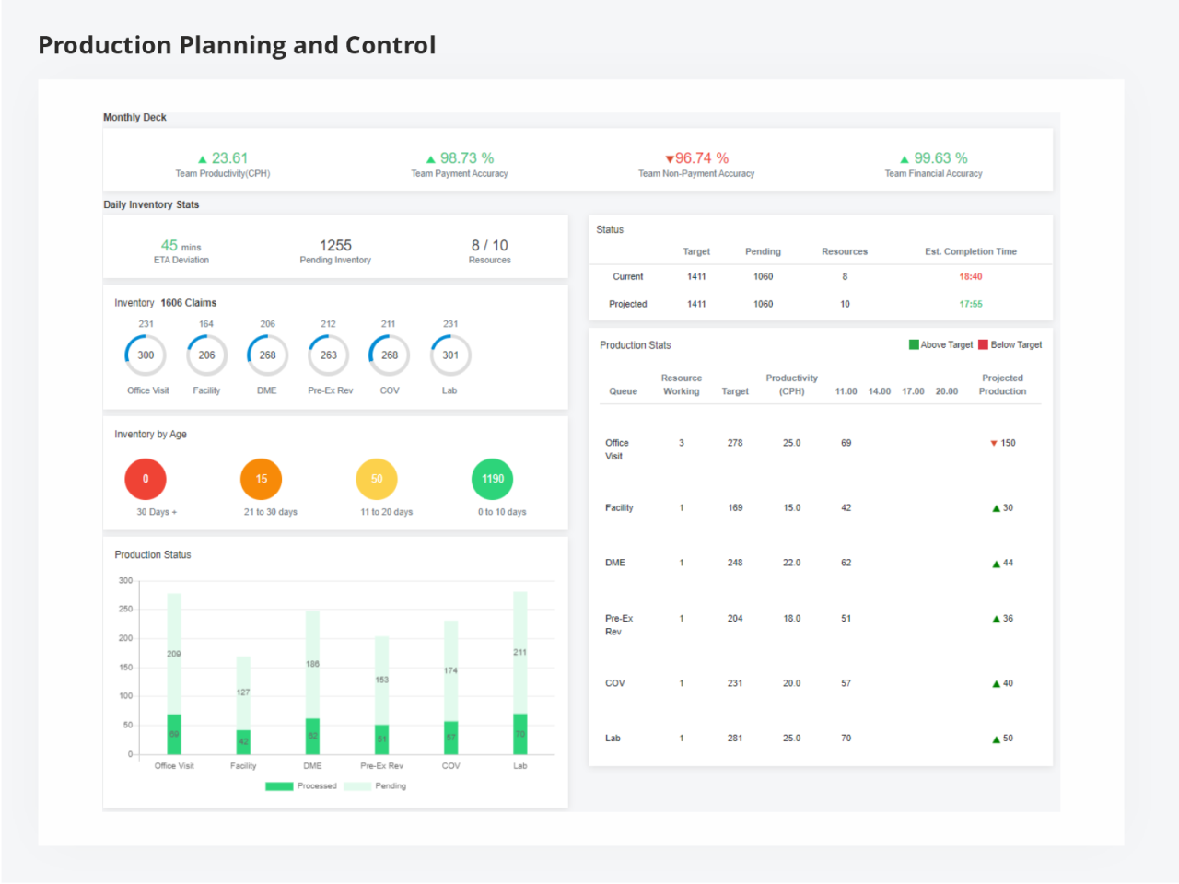Select the Office Visit inventory gauge
The height and width of the screenshot is (884, 1179).
[146, 355]
